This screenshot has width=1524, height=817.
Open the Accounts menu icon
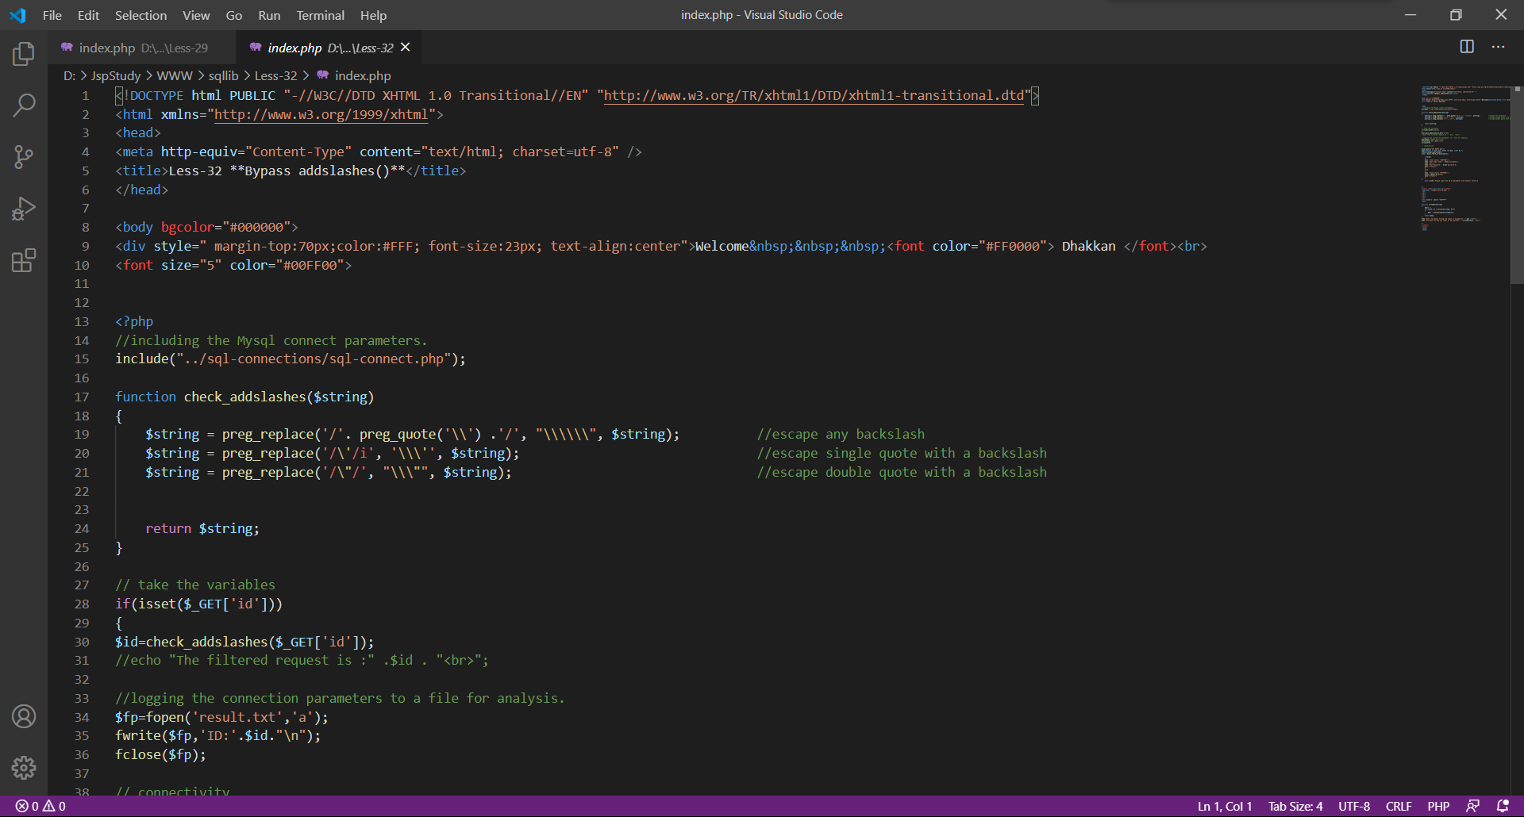(24, 716)
